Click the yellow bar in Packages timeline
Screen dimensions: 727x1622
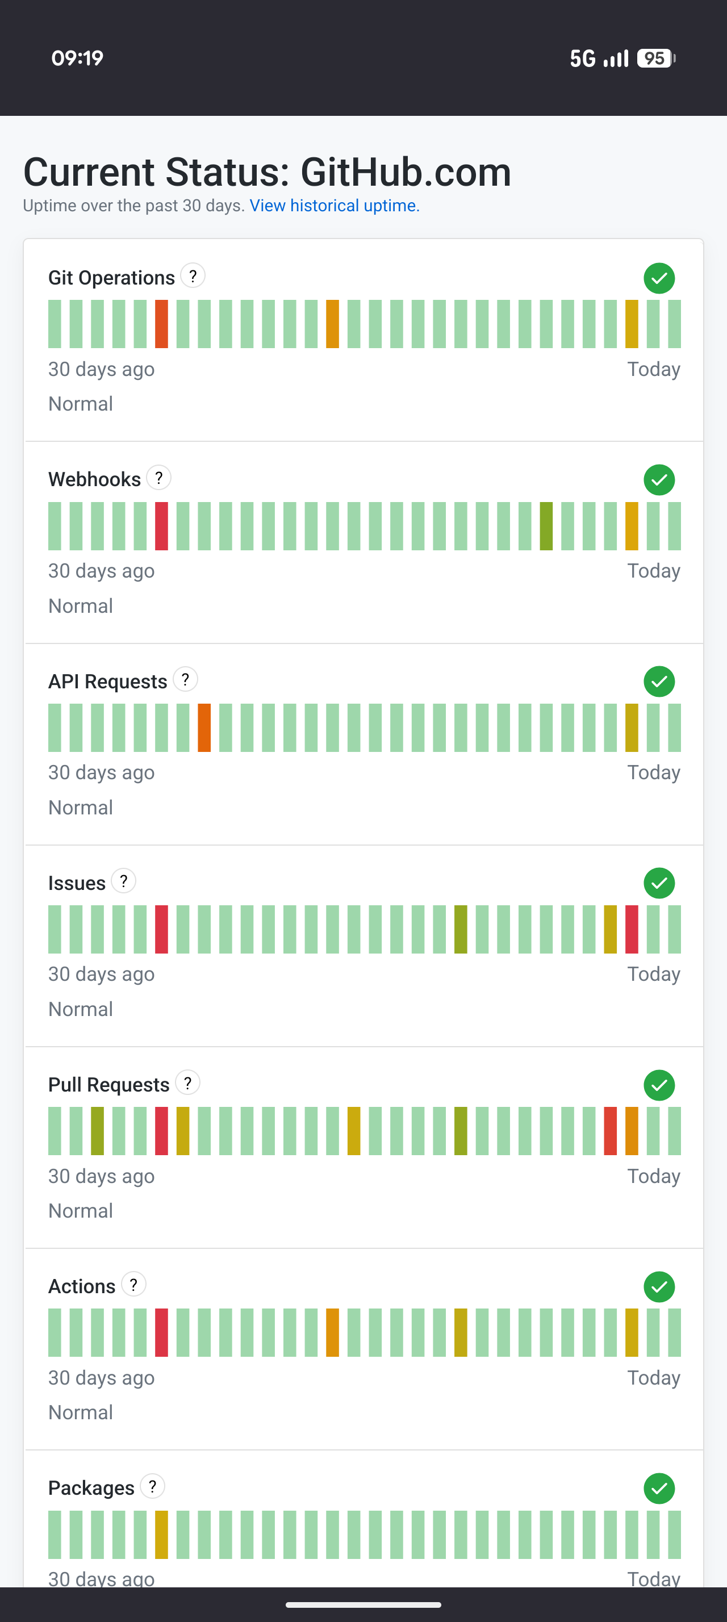coord(161,1535)
